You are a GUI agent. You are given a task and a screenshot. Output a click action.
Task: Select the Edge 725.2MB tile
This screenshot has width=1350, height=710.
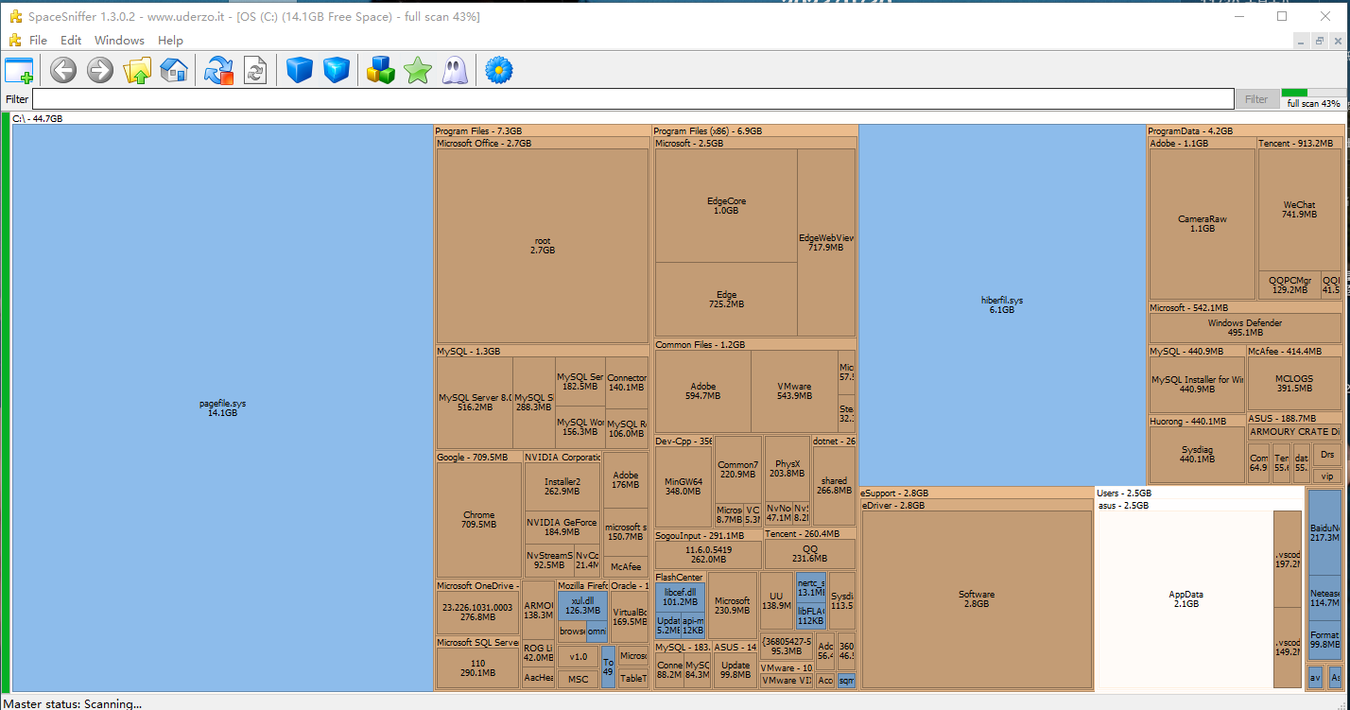coord(726,300)
